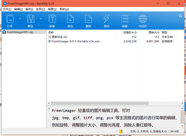This screenshot has height=136, width=186.
Task: Open the 查找(I) menu
Action: 29,9
